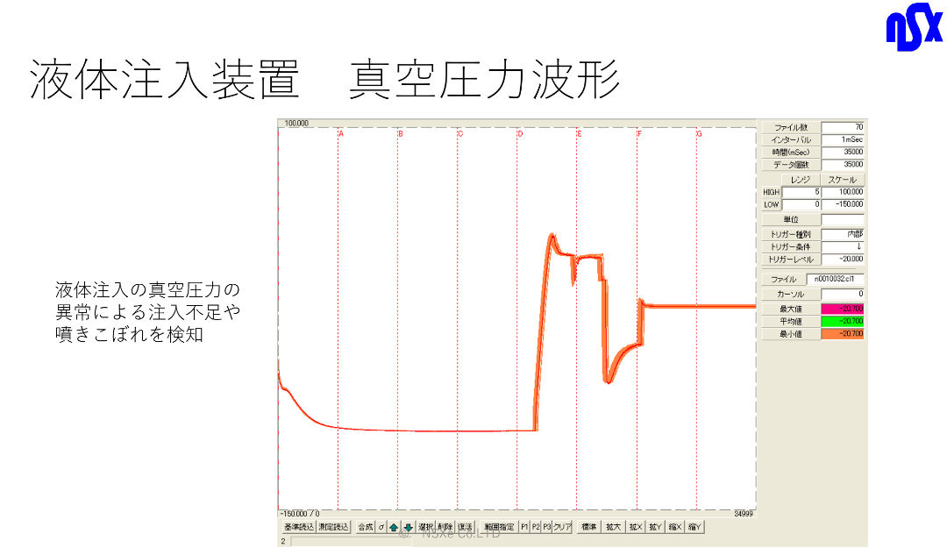Click the HIGH scale value field

point(843,192)
